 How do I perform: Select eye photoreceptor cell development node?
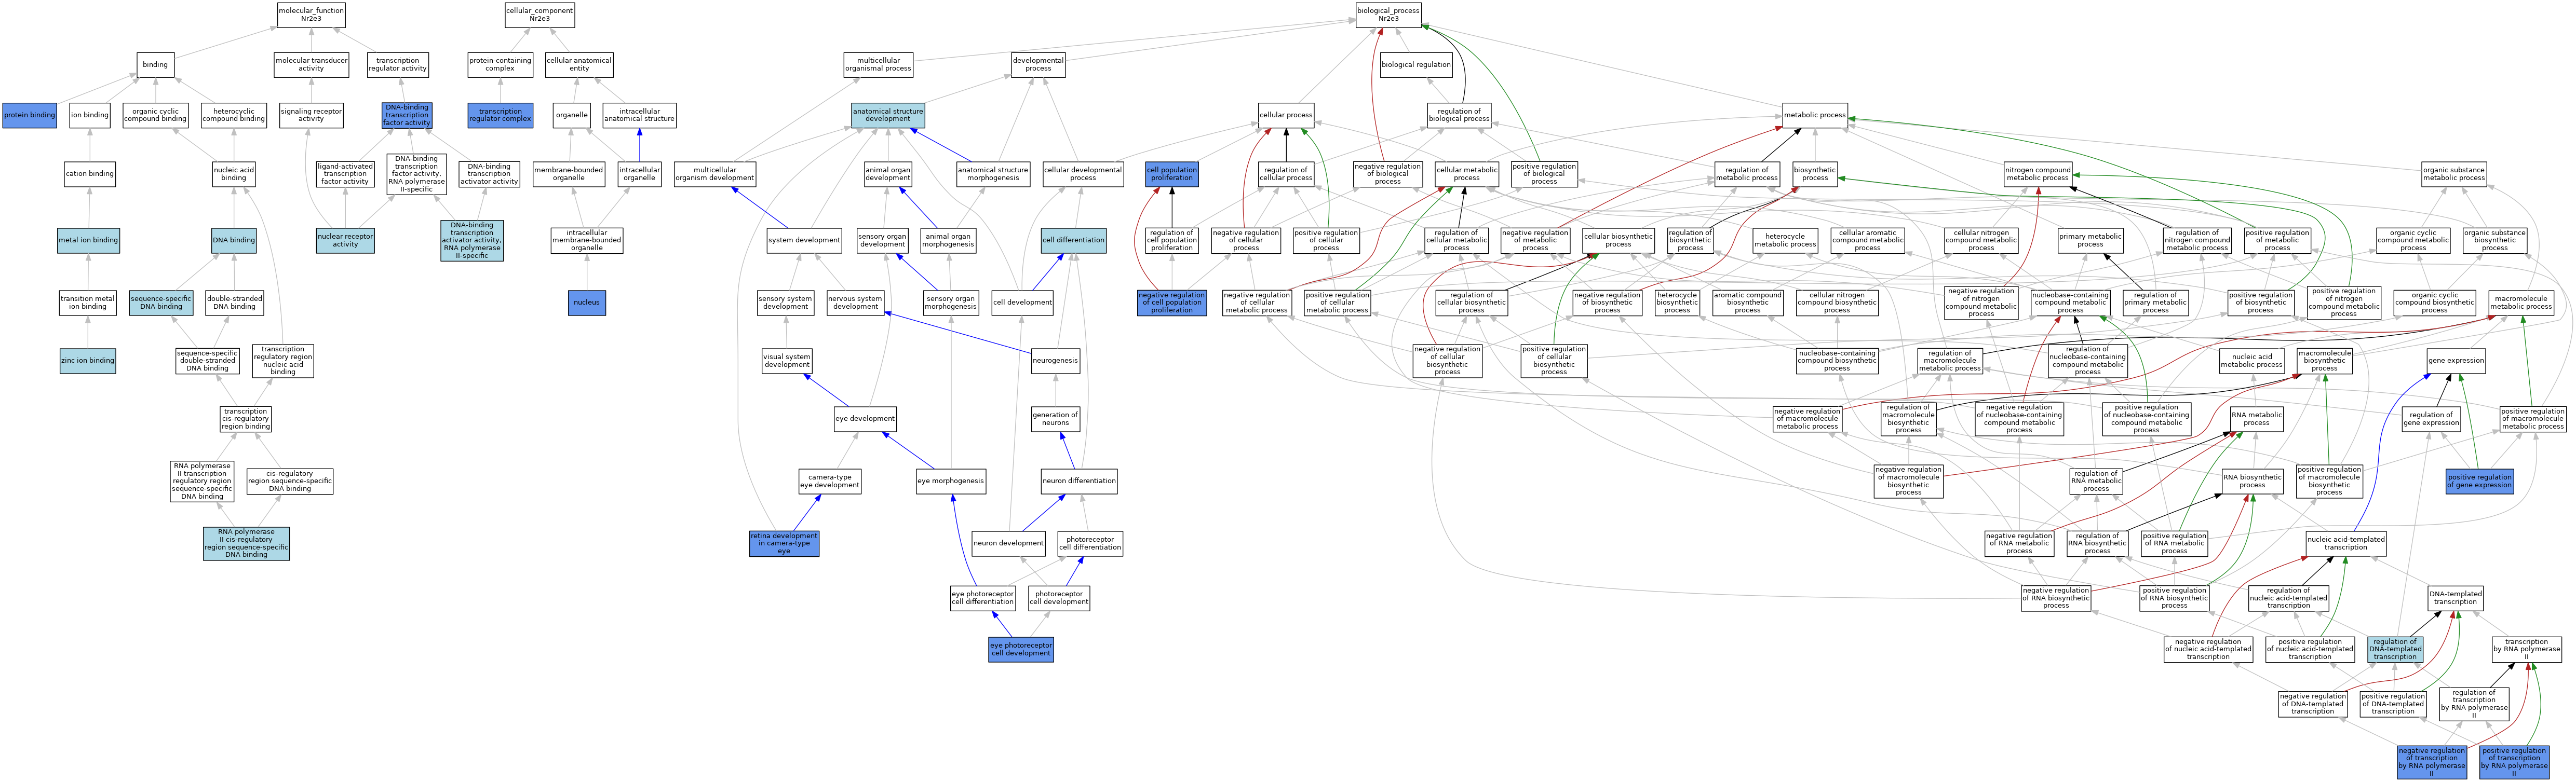[1021, 649]
